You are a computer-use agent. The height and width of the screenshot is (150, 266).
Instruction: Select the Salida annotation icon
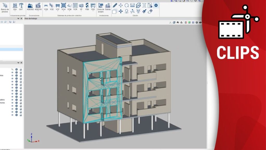pos(108,6)
